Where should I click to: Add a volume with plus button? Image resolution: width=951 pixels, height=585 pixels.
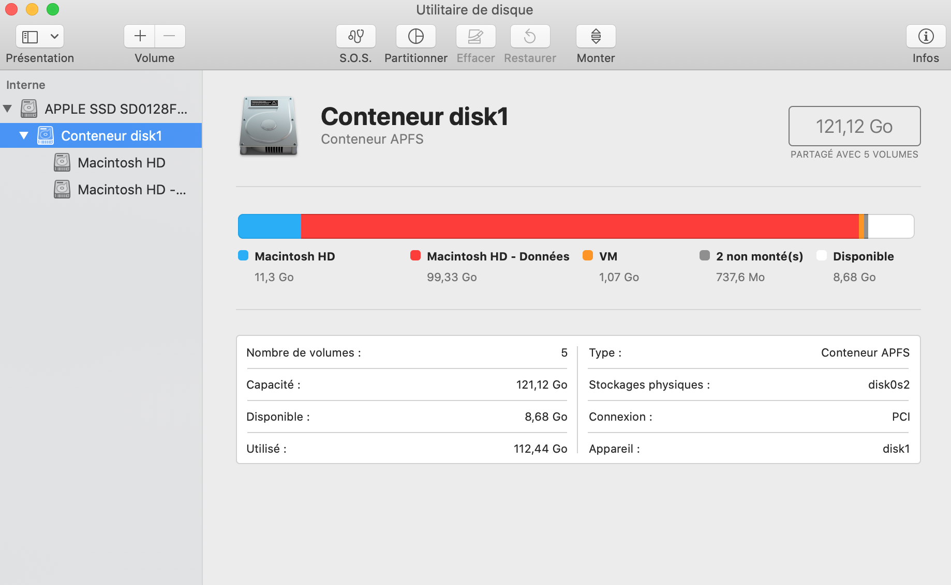point(140,36)
